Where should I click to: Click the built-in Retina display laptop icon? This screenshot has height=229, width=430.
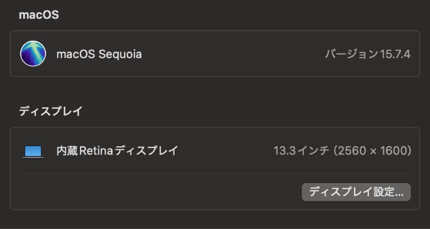33,151
